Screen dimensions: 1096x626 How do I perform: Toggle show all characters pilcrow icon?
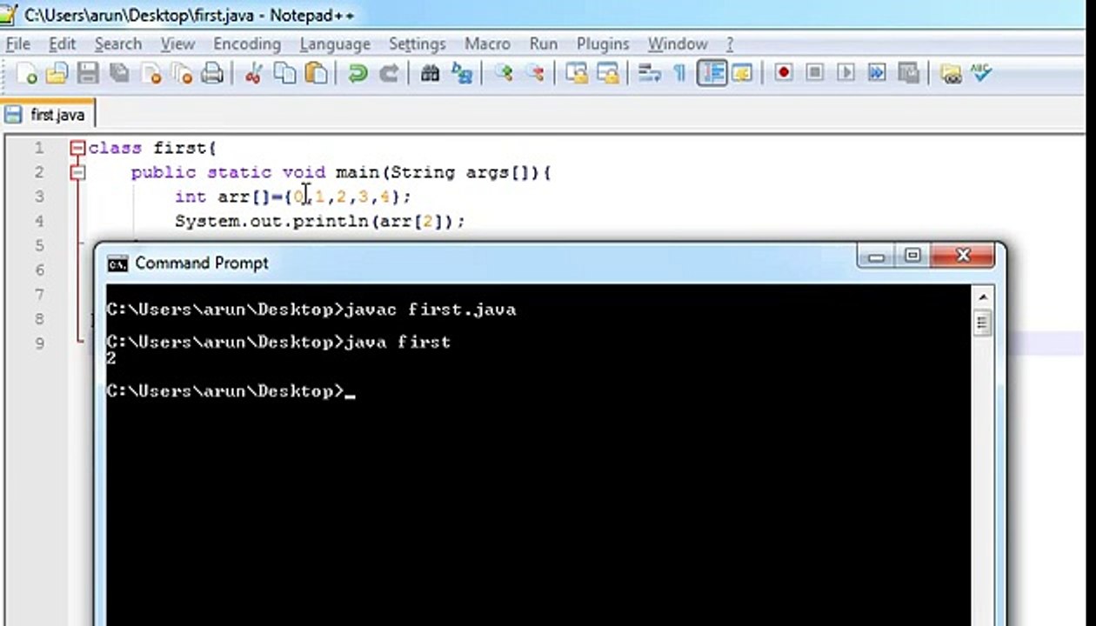click(x=679, y=74)
